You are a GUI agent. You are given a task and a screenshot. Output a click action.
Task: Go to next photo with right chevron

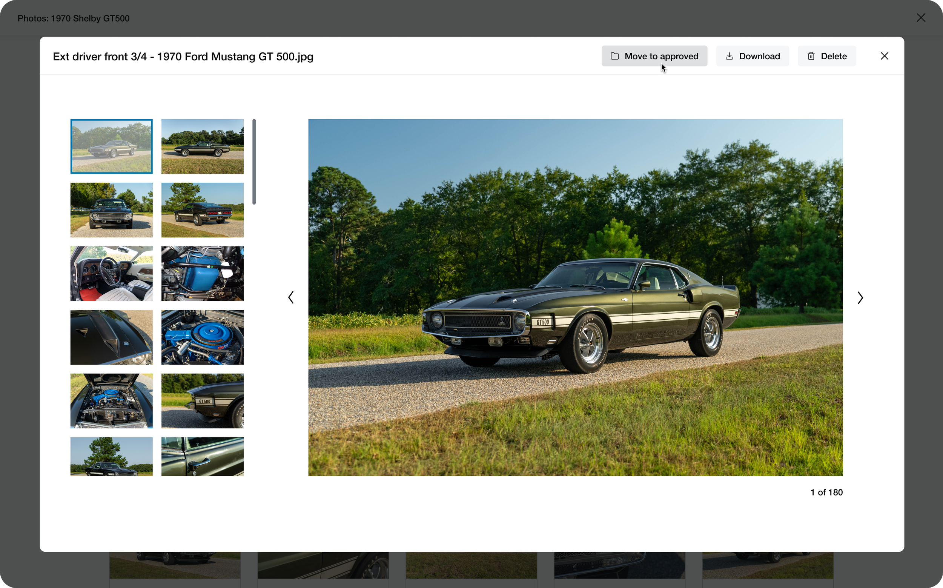pyautogui.click(x=860, y=297)
